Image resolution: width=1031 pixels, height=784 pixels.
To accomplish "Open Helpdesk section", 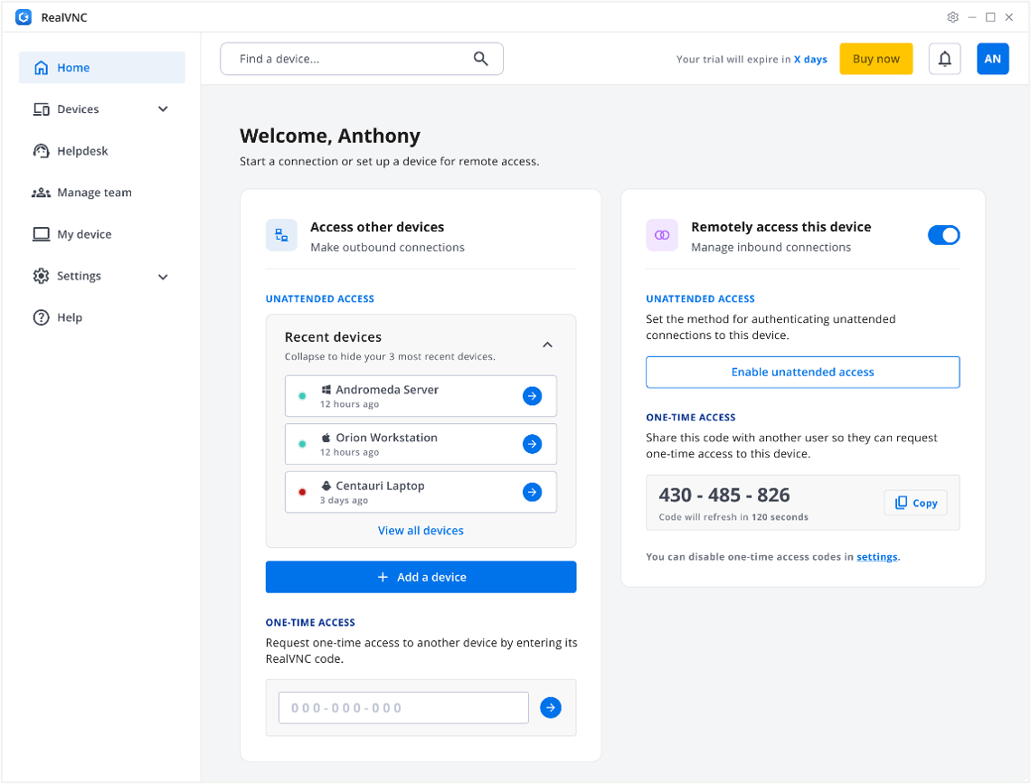I will 102,151.
